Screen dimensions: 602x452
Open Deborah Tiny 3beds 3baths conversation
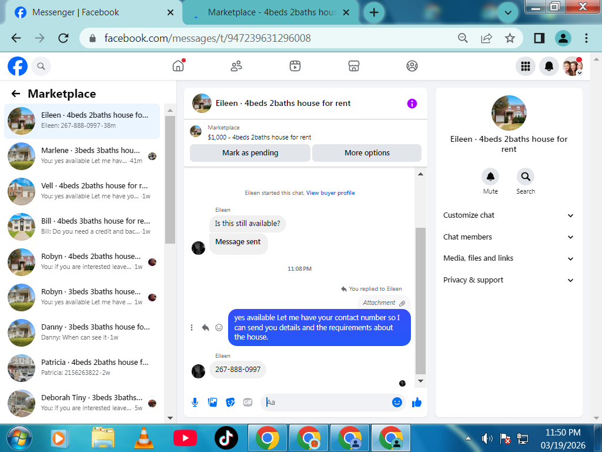pyautogui.click(x=82, y=404)
